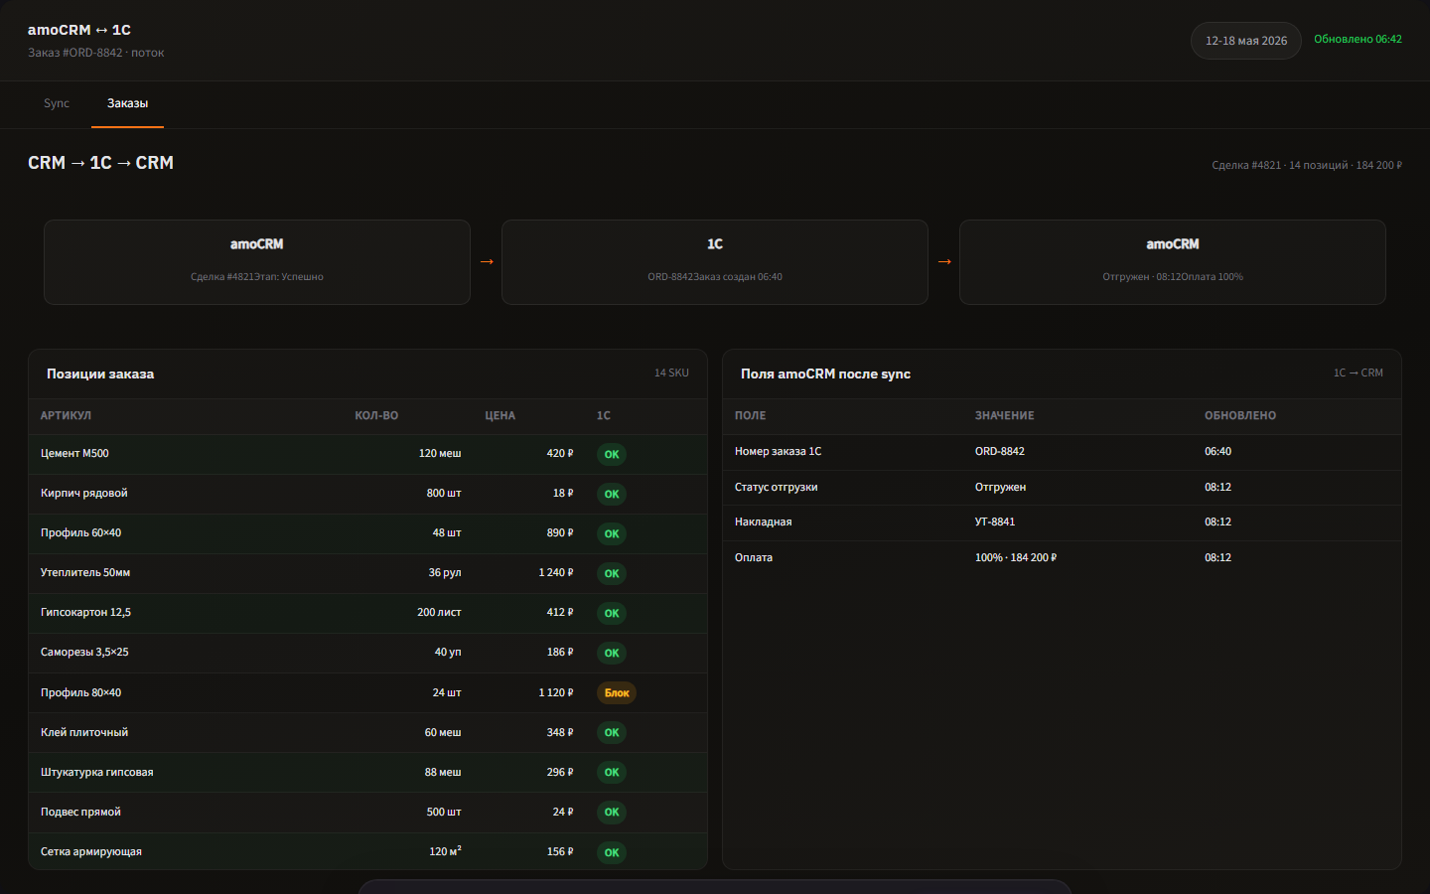The width and height of the screenshot is (1430, 894).
Task: Click the 1 120 ₽ price cell
Action: [556, 692]
